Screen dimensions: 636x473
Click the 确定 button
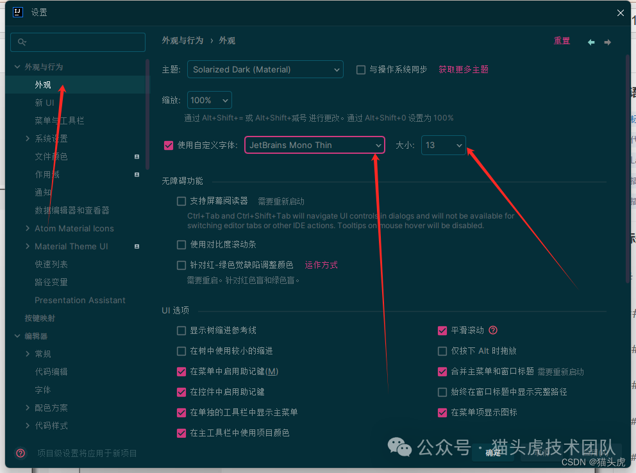click(493, 453)
